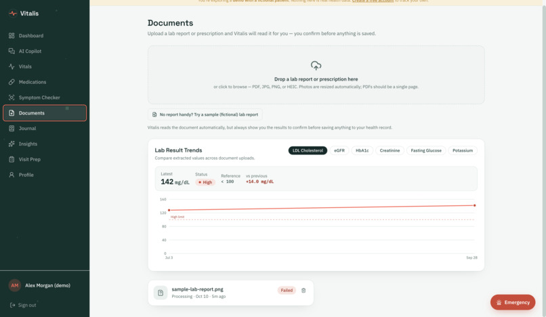Go to AI Copilot

[x=45, y=51]
